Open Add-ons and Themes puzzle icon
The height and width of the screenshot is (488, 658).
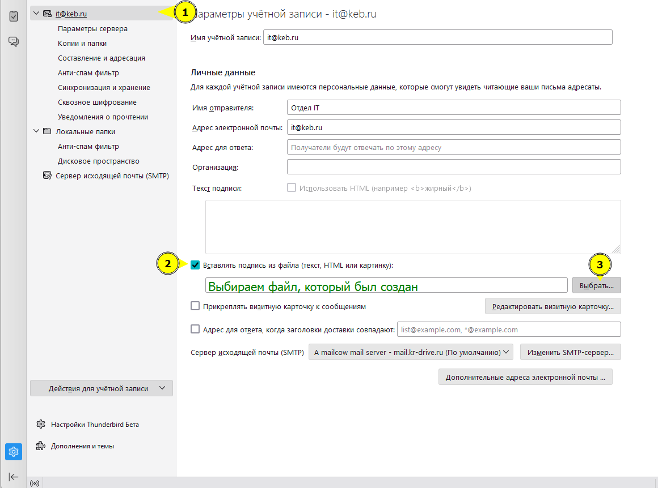[41, 446]
